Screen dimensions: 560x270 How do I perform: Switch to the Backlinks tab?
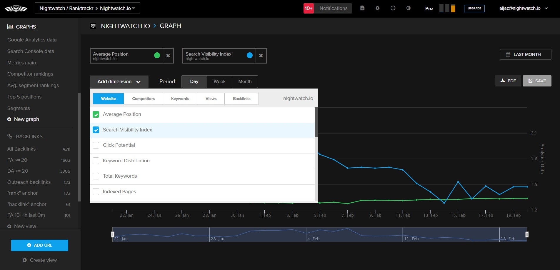coord(241,99)
